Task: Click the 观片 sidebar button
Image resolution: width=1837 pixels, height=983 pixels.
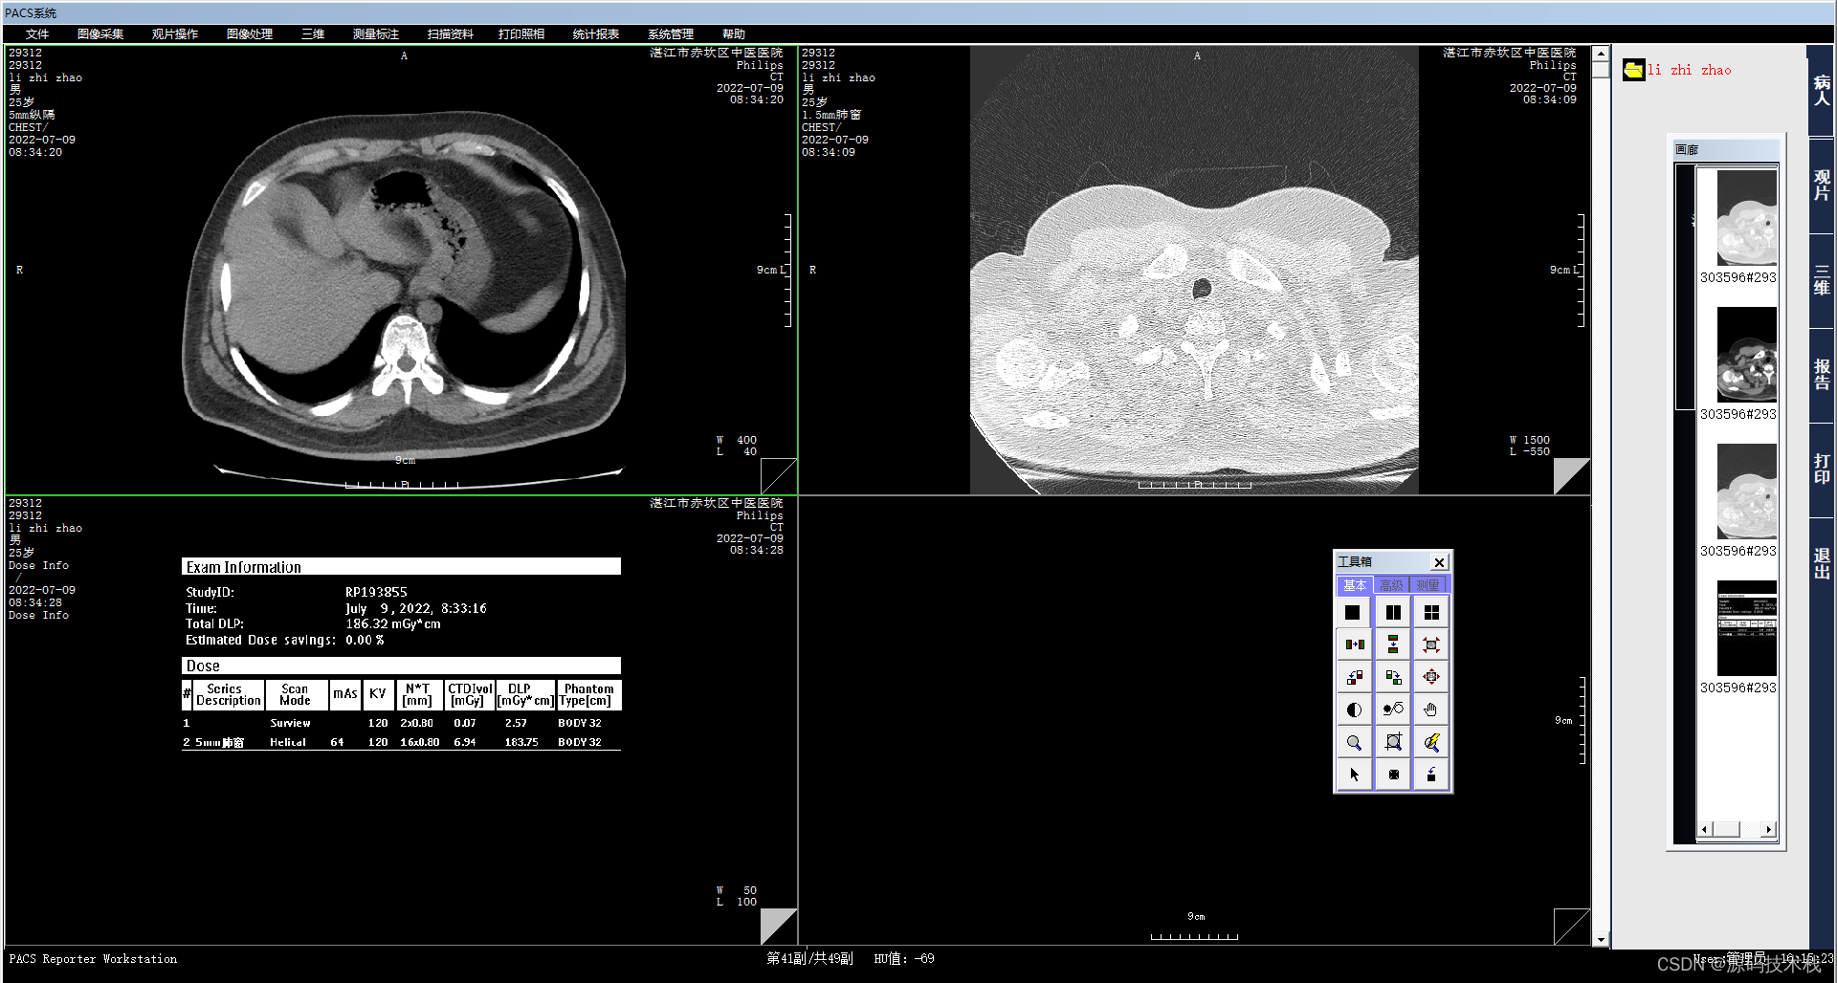Action: (1822, 186)
